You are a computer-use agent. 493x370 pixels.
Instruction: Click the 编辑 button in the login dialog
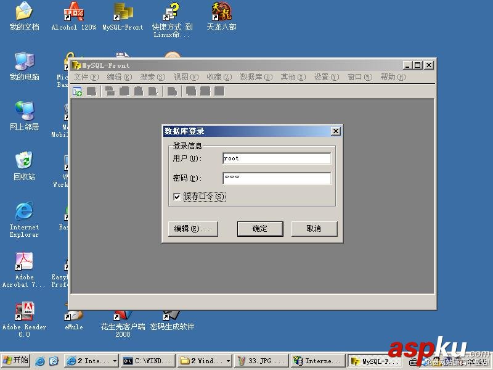pos(195,228)
